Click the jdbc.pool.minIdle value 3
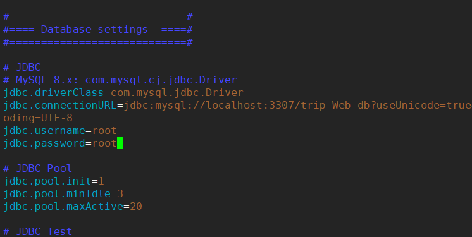 pyautogui.click(x=120, y=193)
